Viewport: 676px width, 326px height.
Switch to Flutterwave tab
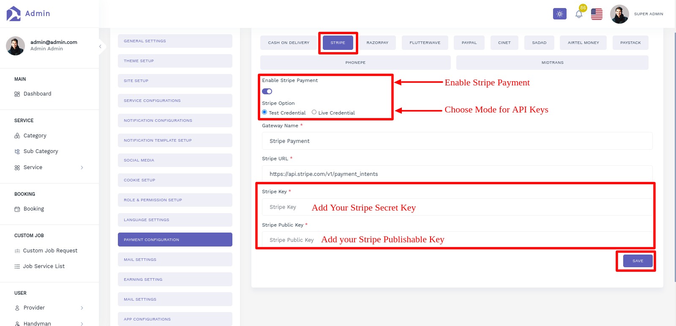click(425, 43)
